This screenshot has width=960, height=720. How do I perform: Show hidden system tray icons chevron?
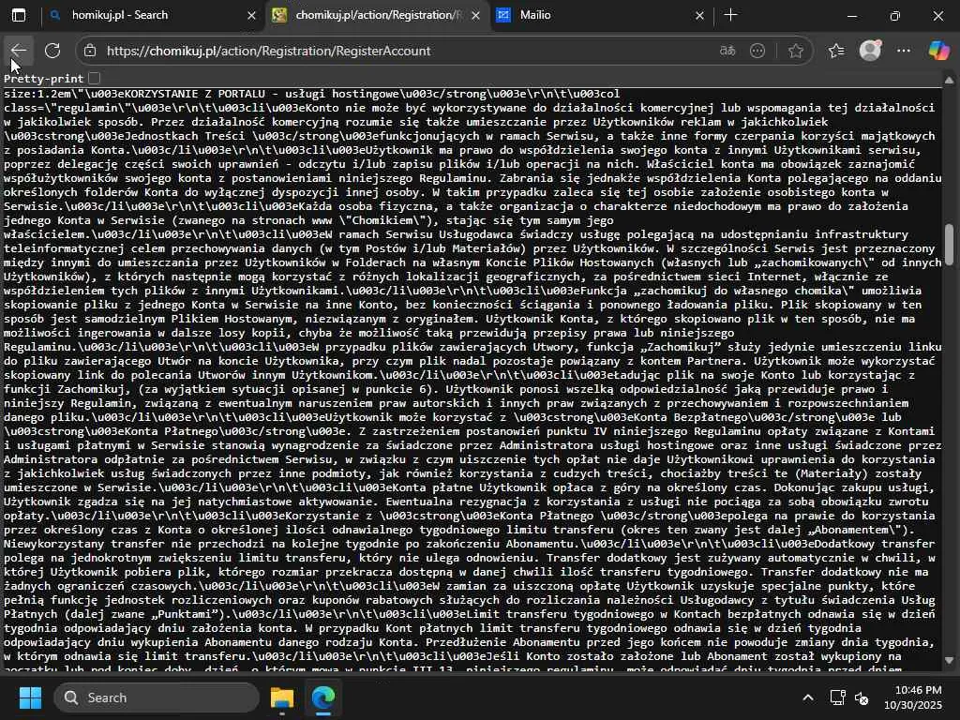point(807,697)
